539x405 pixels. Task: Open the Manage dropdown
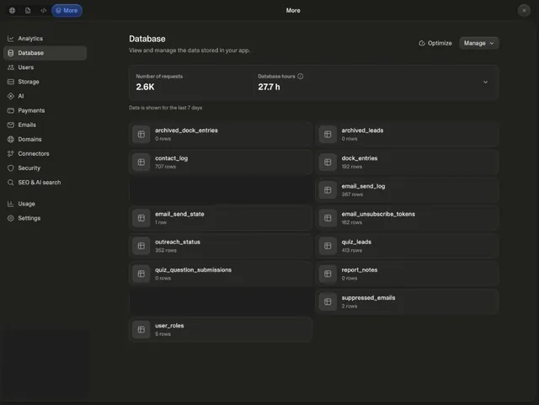(479, 43)
